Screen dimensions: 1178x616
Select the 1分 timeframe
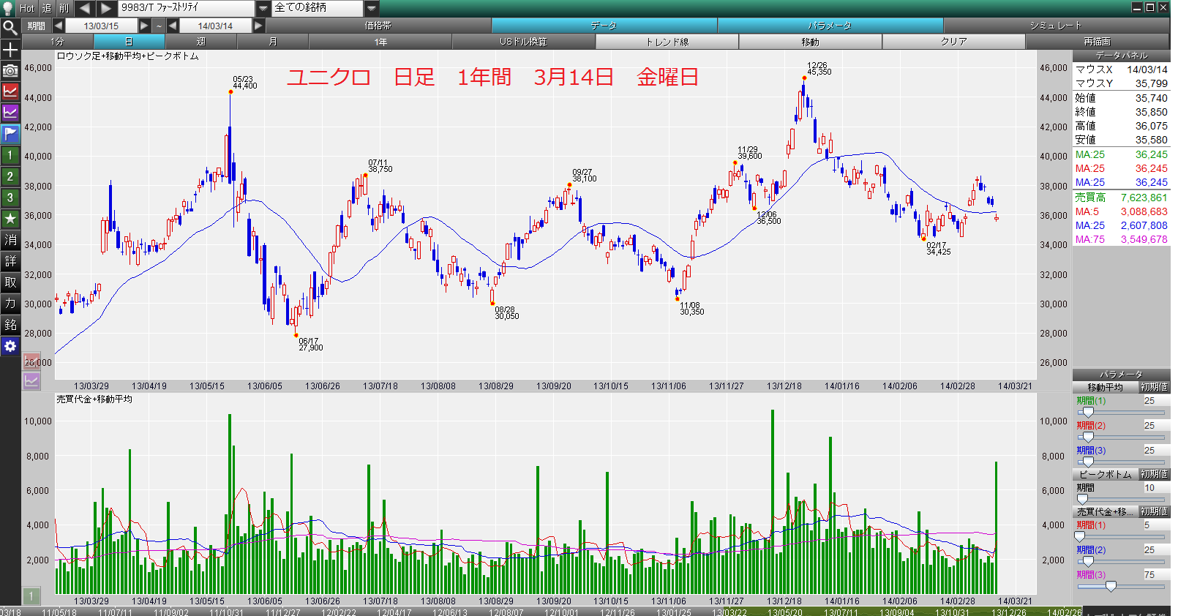pos(58,42)
